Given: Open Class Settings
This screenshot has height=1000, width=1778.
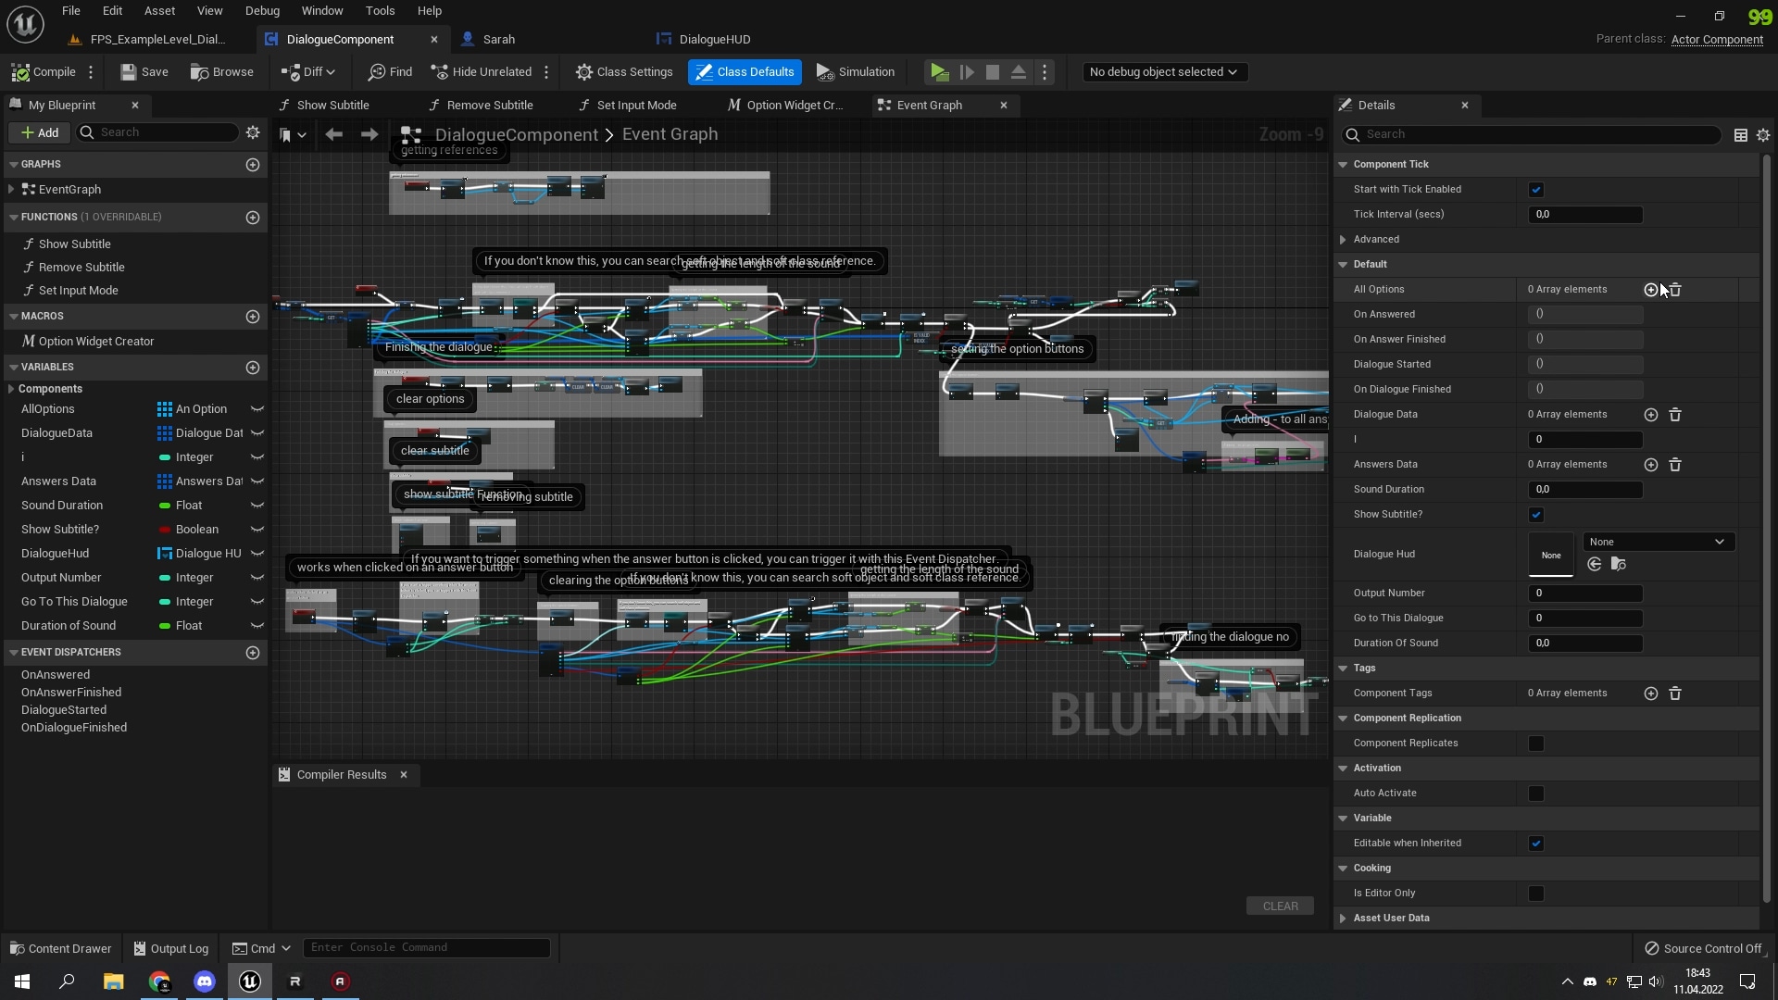Looking at the screenshot, I should click(x=624, y=71).
